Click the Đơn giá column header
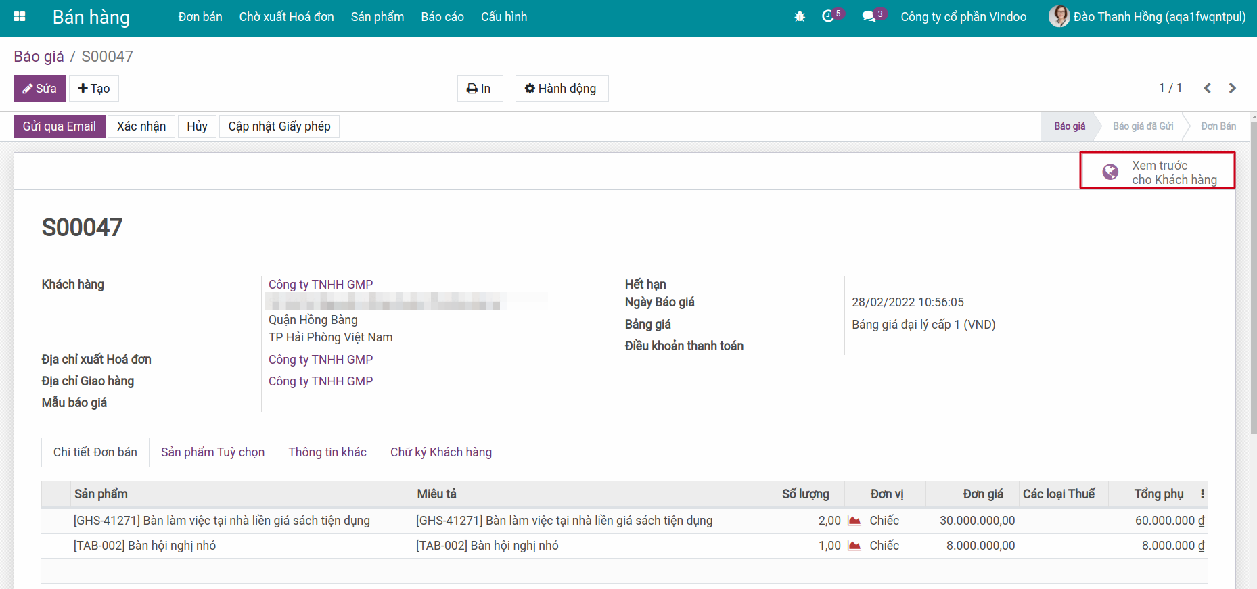Image resolution: width=1257 pixels, height=589 pixels. point(972,494)
